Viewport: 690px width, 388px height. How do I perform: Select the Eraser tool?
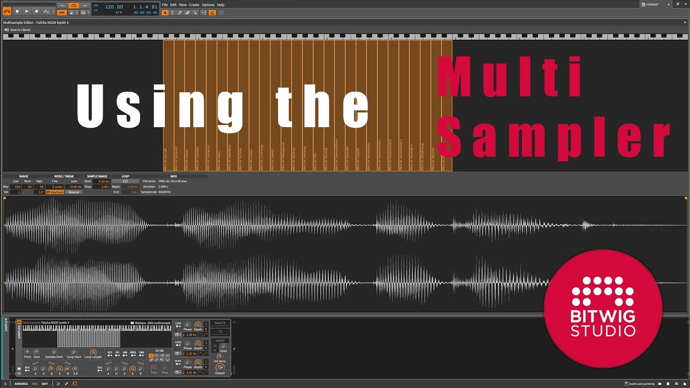click(x=188, y=12)
